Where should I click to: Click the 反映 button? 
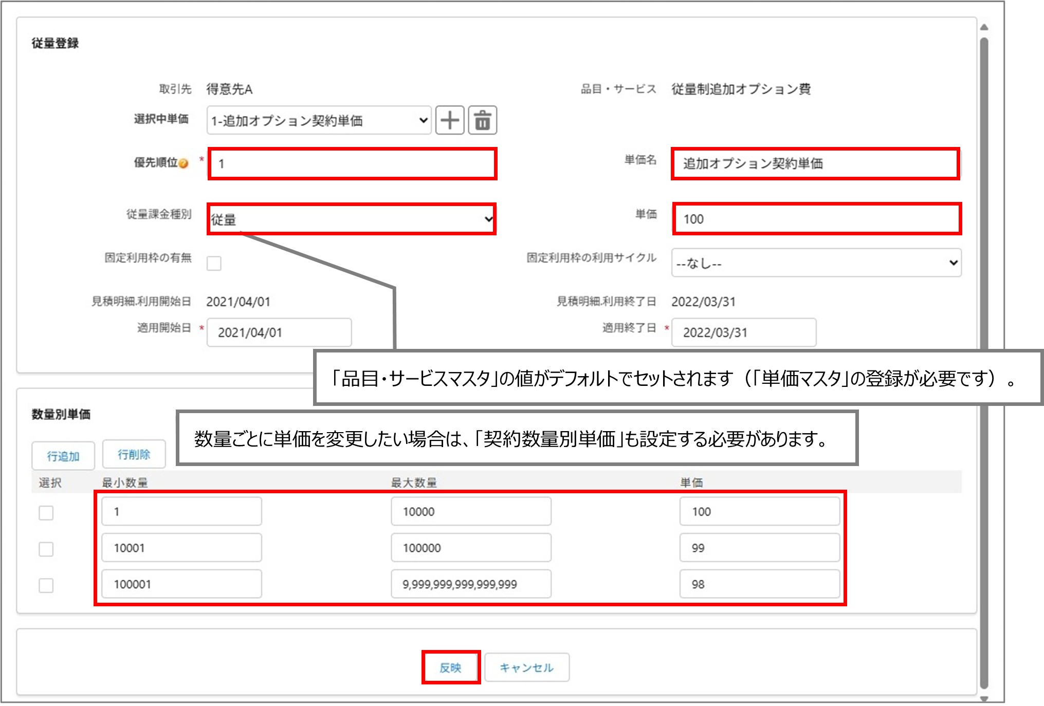[x=450, y=667]
